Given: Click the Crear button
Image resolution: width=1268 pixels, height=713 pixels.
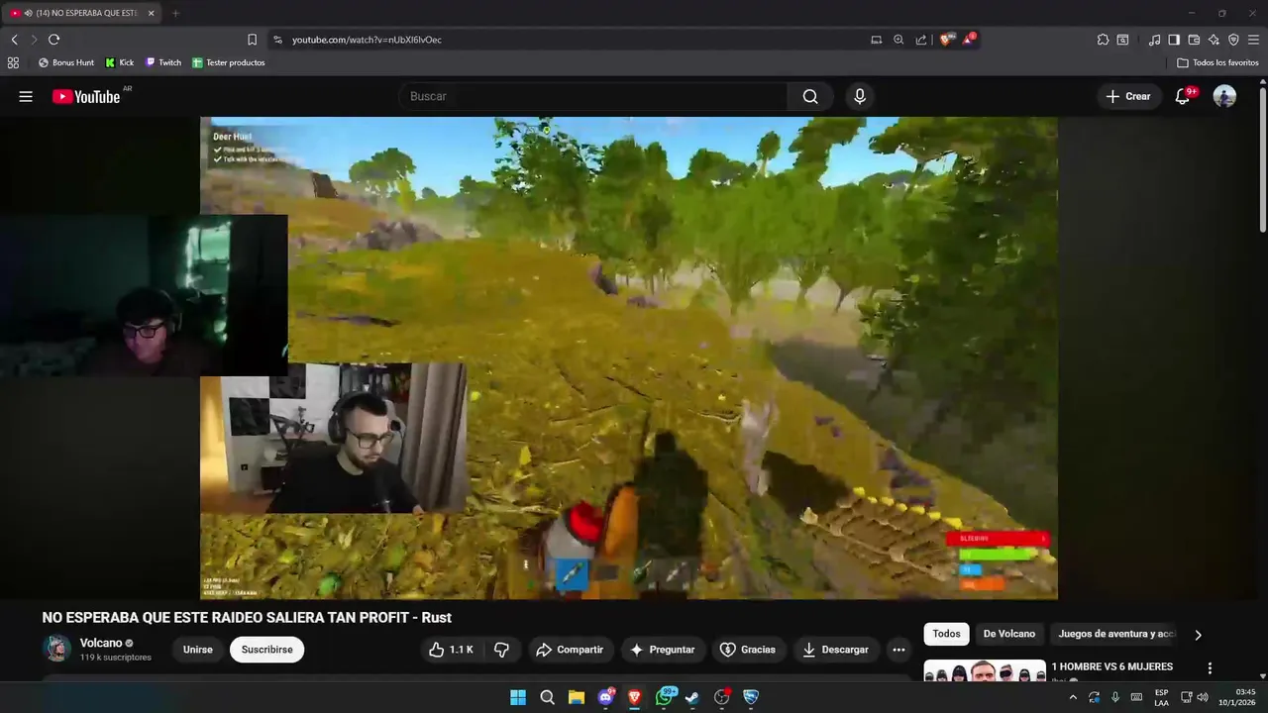Looking at the screenshot, I should coord(1128,96).
